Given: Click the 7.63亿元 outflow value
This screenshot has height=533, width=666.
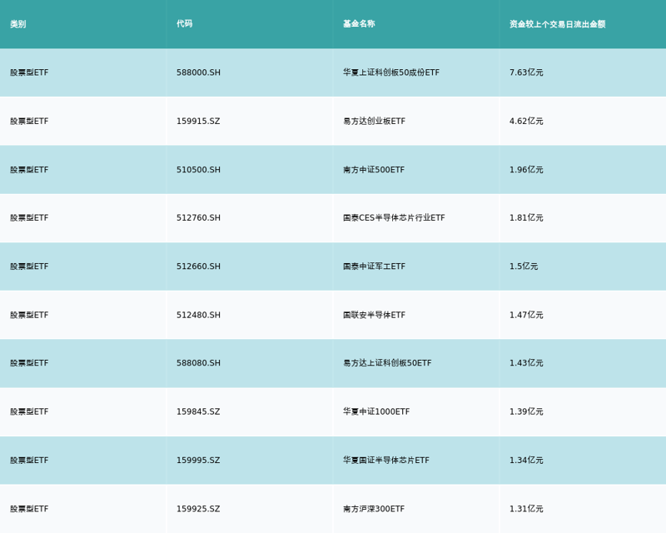Looking at the screenshot, I should click(526, 72).
